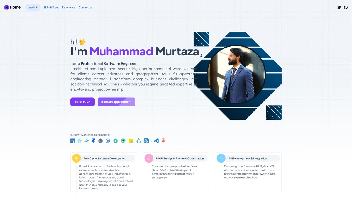This screenshot has width=352, height=198.
Task: Click the current favorite tech stack/tools label
Action: 90,135
